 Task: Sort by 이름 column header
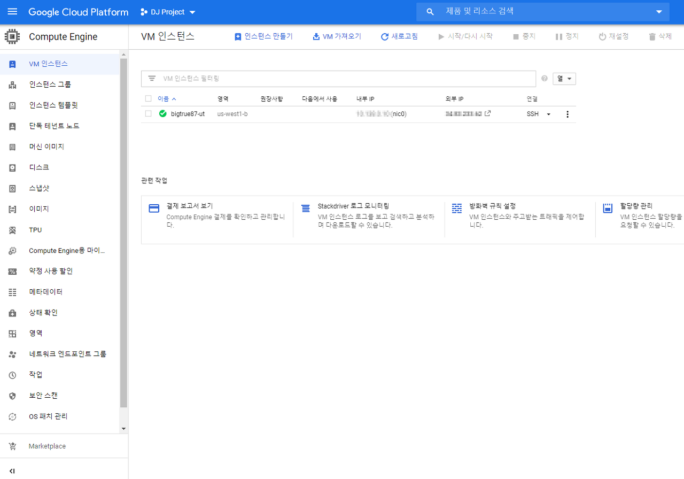coord(167,99)
